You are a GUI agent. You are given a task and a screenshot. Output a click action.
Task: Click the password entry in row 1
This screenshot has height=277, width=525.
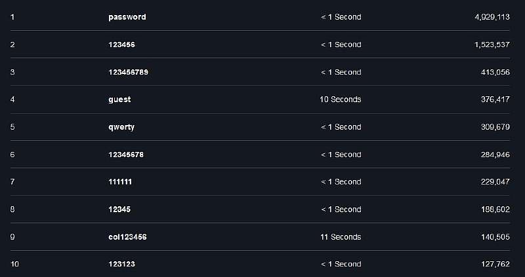[127, 17]
